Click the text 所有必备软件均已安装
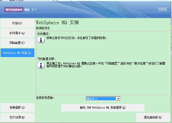 point(61,38)
